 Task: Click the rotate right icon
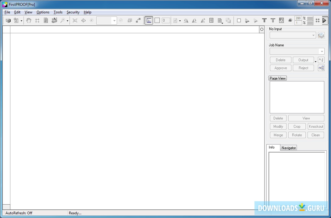click(x=194, y=20)
